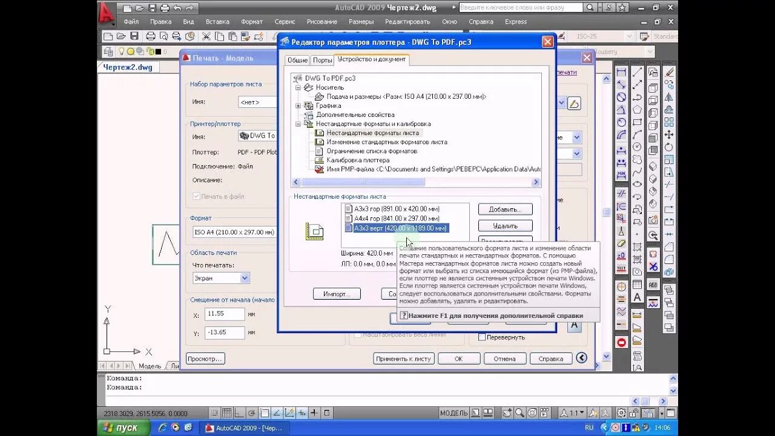This screenshot has width=775, height=436.
Task: Select the Polygon drawing tool
Action: (637, 110)
